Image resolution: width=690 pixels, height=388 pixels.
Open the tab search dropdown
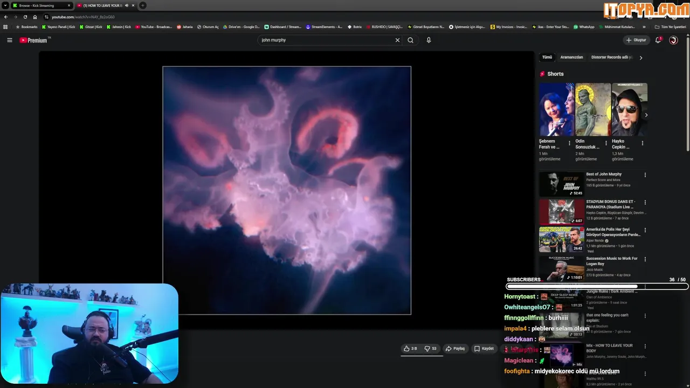coord(5,5)
